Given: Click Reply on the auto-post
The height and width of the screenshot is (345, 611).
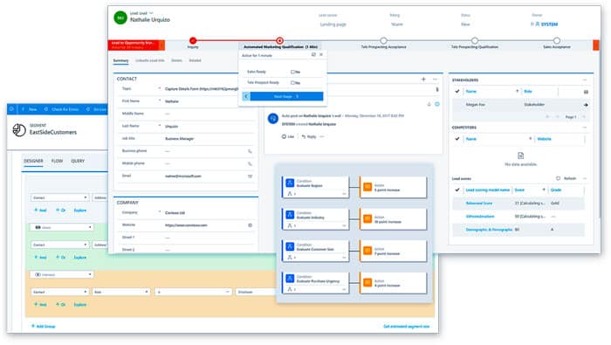Looking at the screenshot, I should [x=309, y=137].
